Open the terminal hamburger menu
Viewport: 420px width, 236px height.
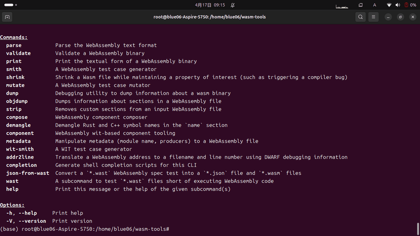373,17
